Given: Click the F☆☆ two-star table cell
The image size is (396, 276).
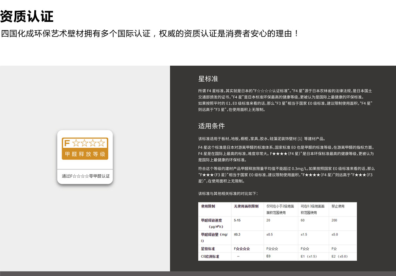Looking at the screenshot, I should 305,249.
